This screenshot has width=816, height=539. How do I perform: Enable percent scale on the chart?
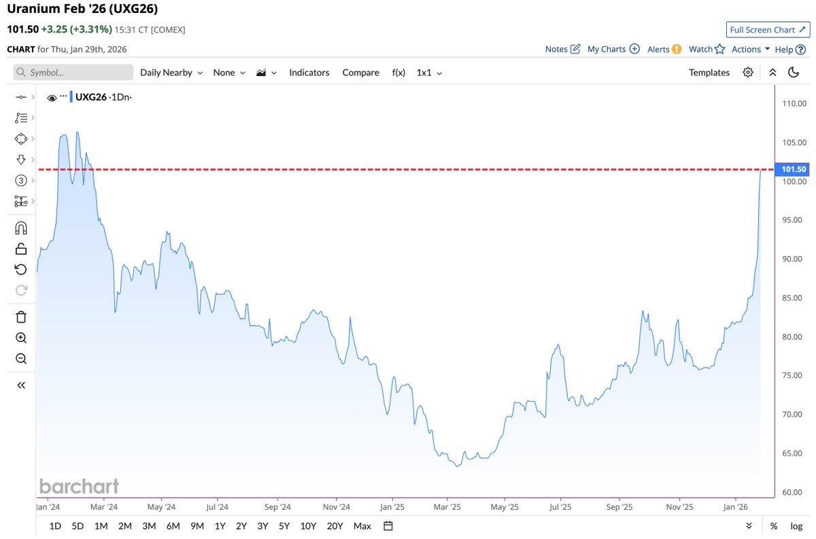772,525
